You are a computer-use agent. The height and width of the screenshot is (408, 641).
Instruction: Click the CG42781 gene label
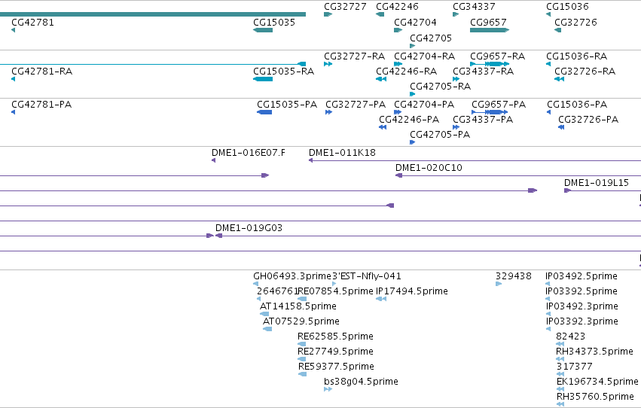point(32,22)
